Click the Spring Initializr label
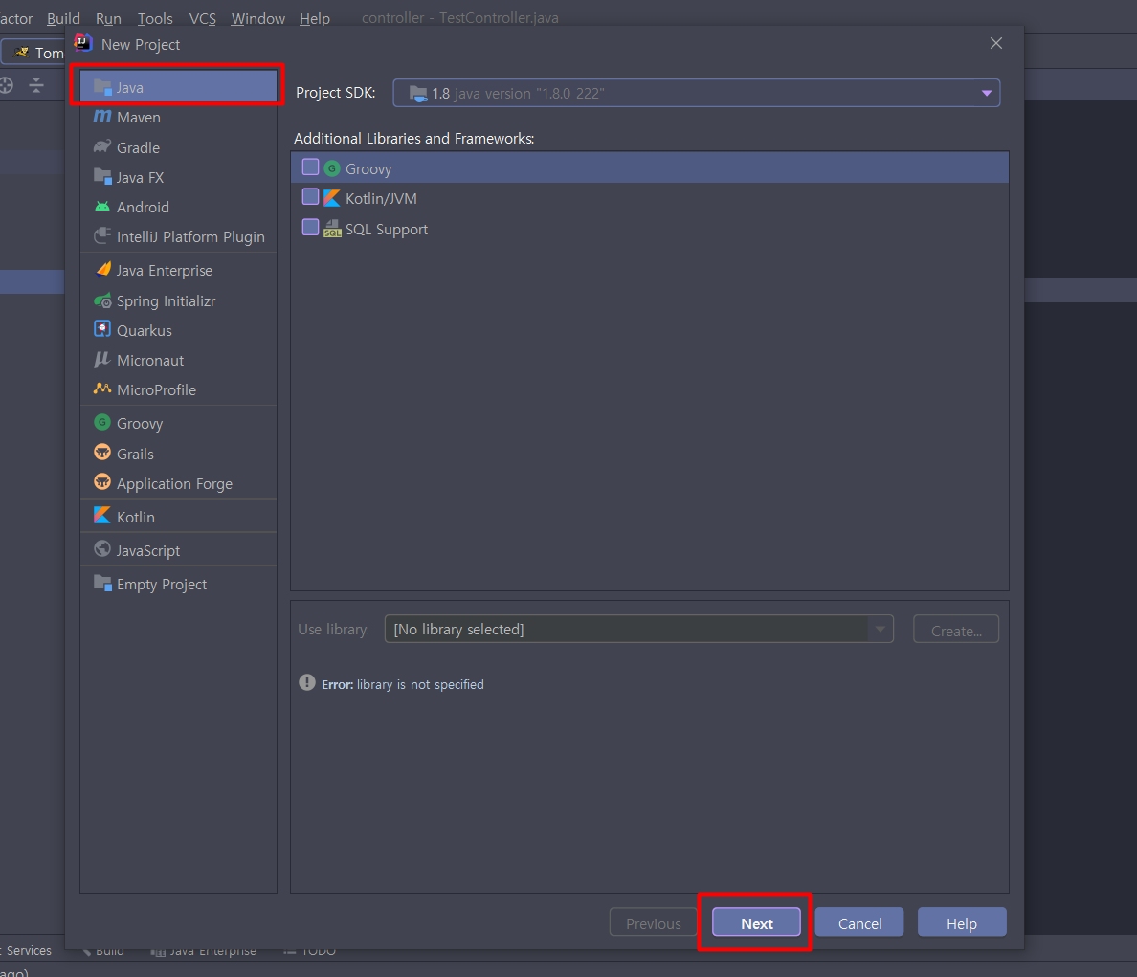The width and height of the screenshot is (1137, 977). [167, 300]
